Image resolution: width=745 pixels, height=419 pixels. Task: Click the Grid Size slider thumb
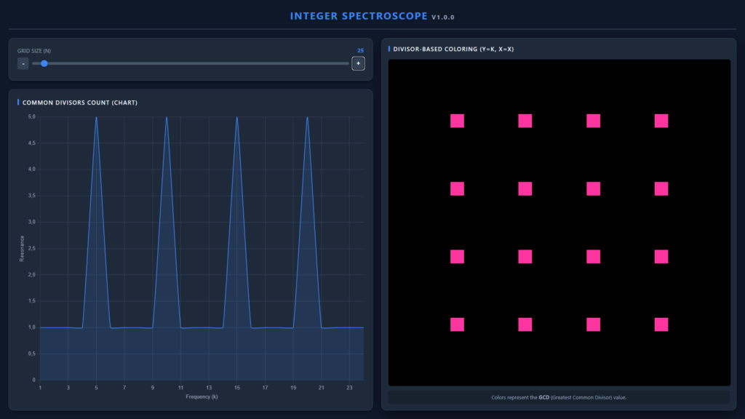click(44, 63)
